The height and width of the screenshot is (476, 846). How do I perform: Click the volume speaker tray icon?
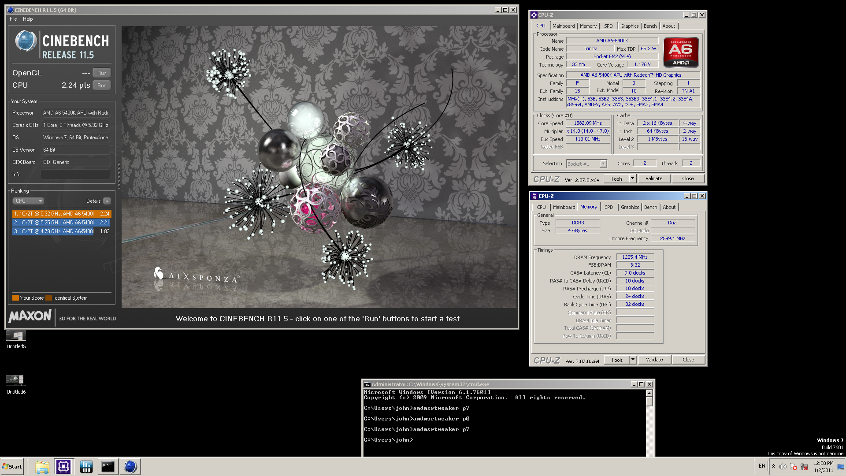(783, 467)
